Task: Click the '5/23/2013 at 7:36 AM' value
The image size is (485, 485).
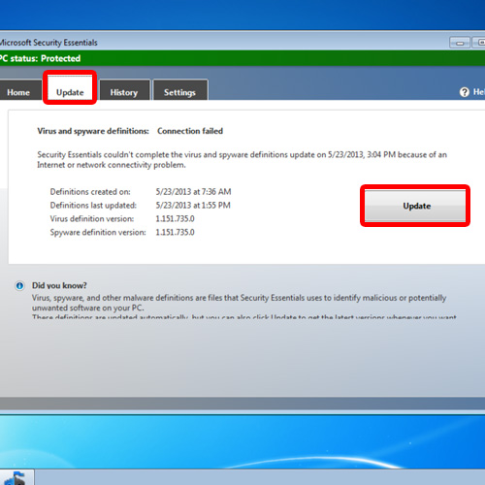Action: click(x=193, y=192)
